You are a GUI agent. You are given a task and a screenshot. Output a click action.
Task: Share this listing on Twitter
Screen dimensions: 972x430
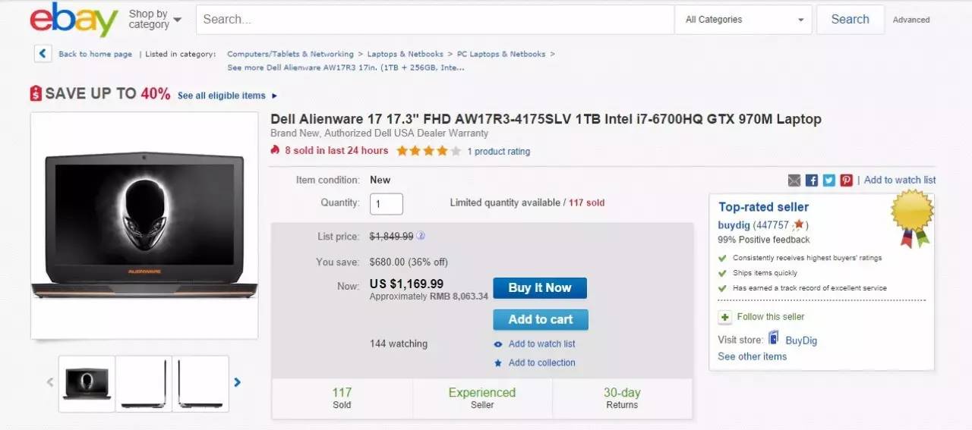828,180
